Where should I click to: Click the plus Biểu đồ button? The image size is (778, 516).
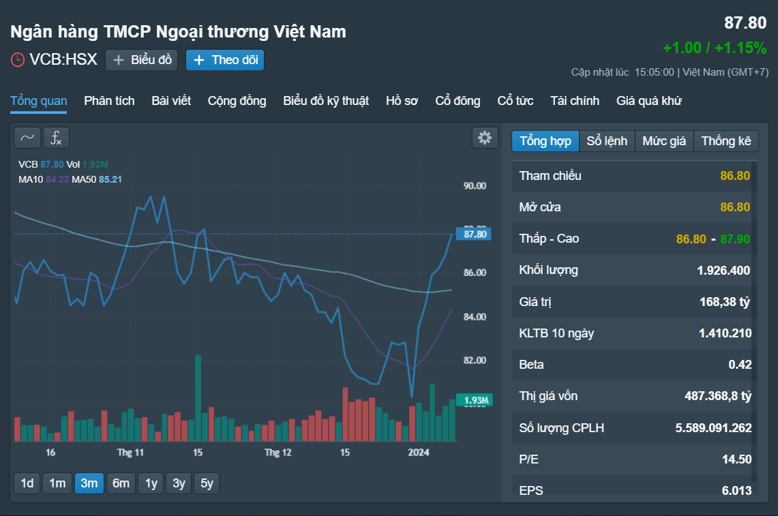[141, 60]
